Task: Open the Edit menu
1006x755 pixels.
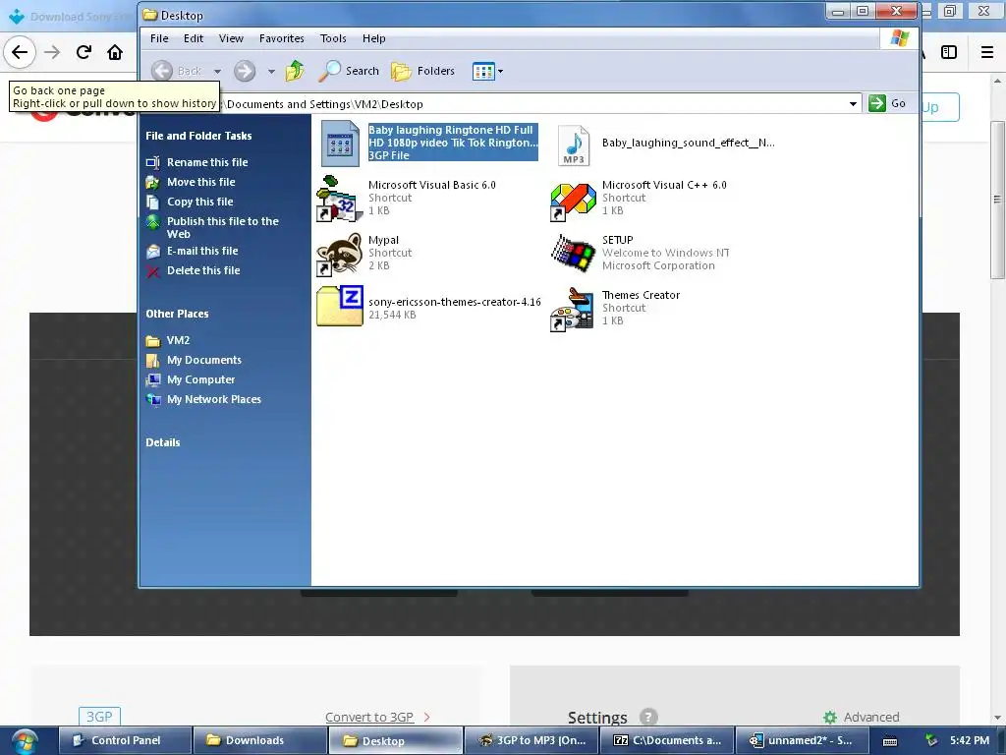Action: (x=194, y=38)
